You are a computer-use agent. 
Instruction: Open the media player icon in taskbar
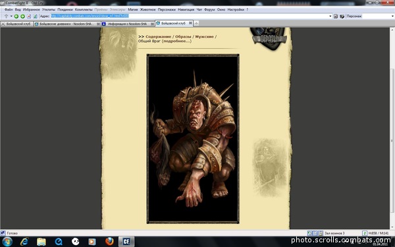92,242
